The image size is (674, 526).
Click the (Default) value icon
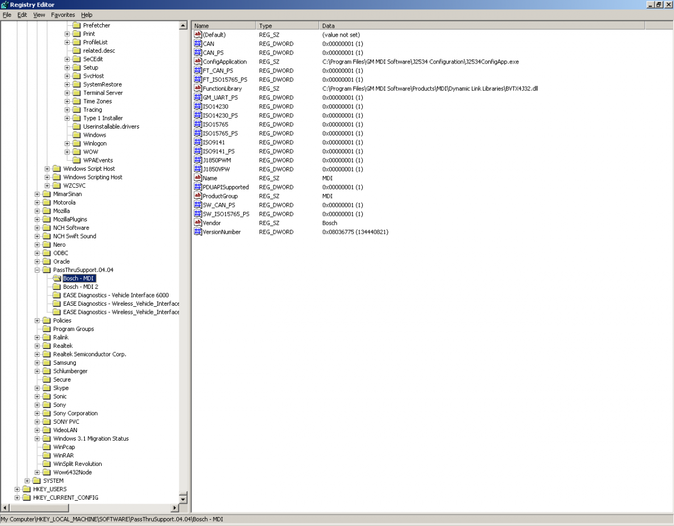point(198,35)
